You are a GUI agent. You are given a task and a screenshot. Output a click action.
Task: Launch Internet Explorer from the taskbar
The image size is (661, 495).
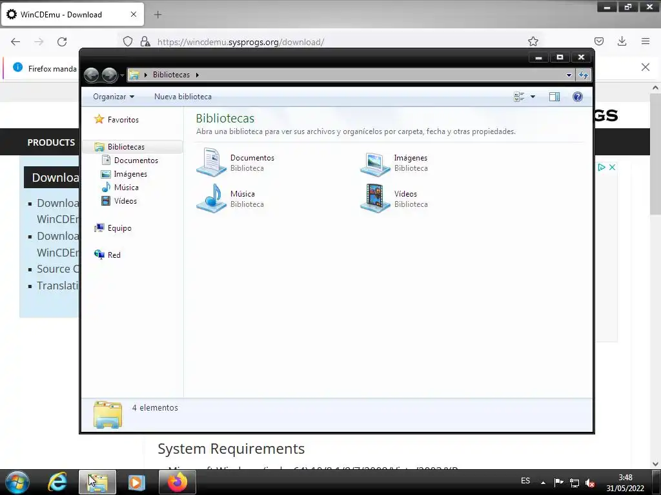pos(57,482)
